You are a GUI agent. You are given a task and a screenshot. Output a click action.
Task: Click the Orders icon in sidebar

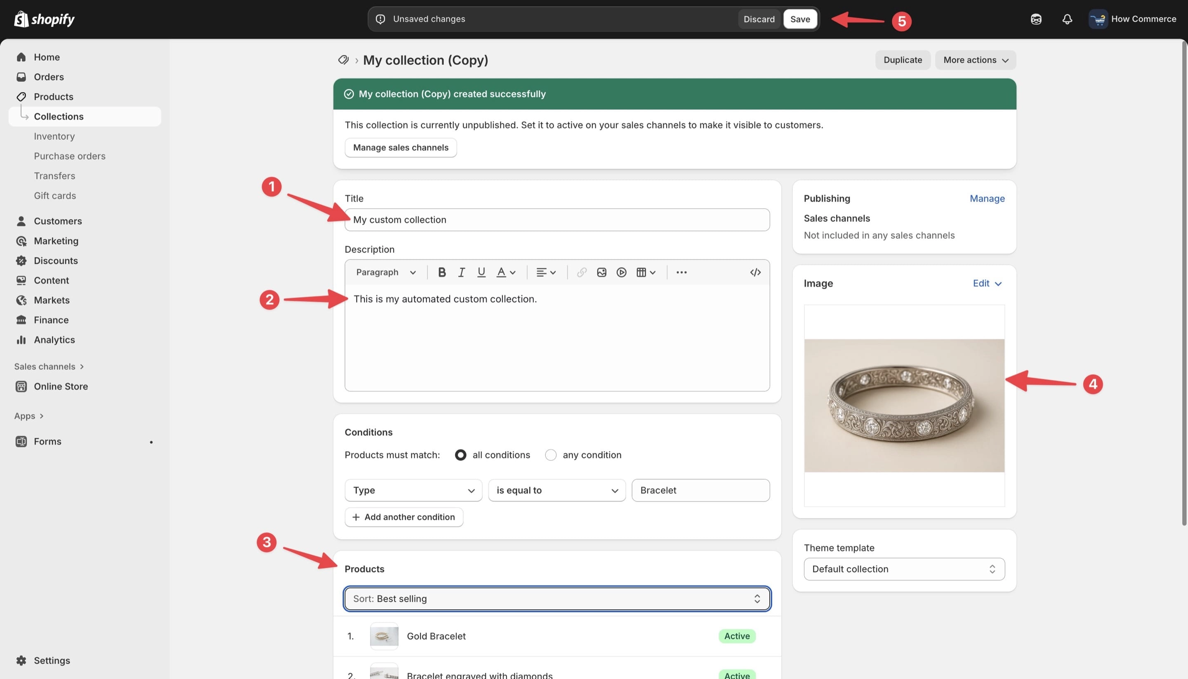pos(21,77)
